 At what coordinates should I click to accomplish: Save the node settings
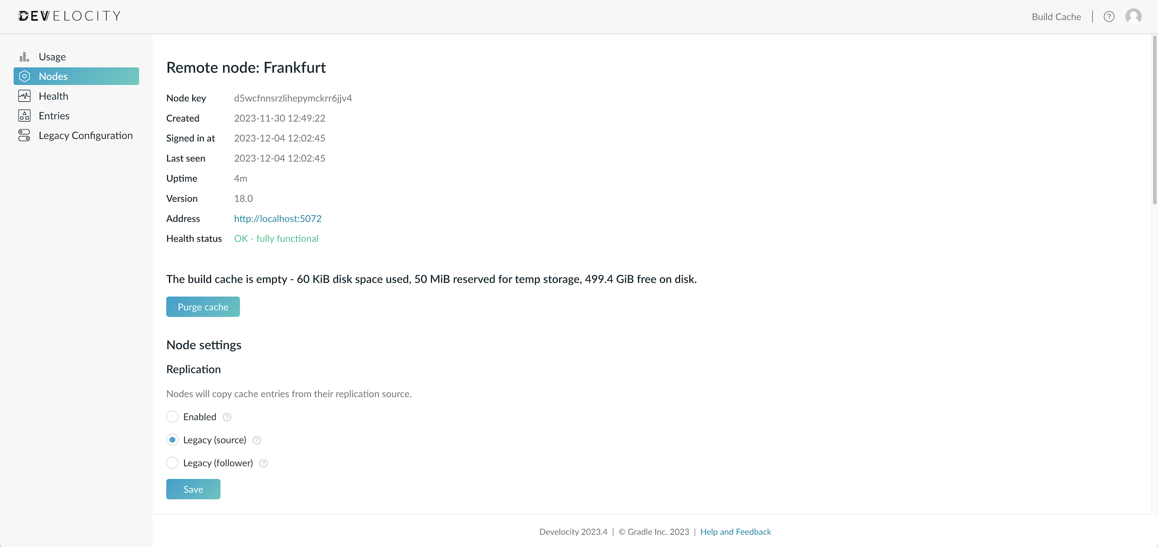click(193, 489)
